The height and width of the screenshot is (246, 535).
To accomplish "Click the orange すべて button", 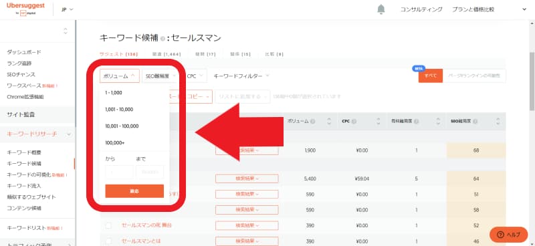I will pyautogui.click(x=431, y=76).
